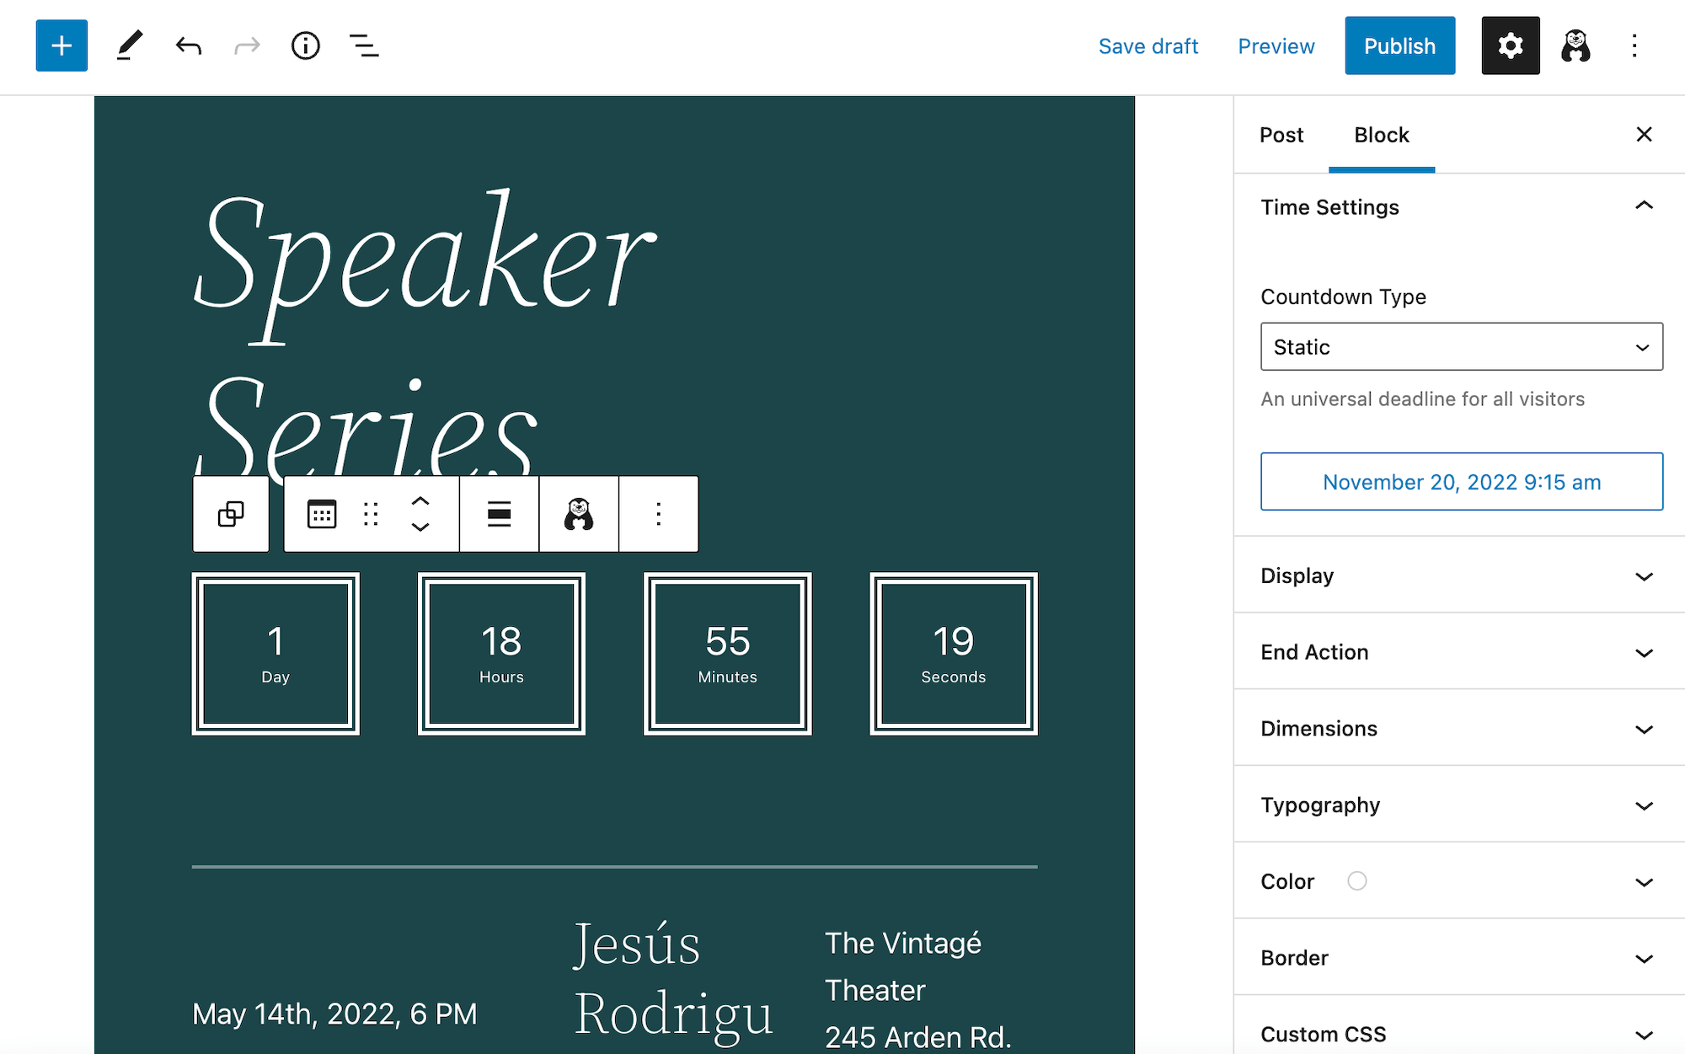Toggle the settings sidebar gear icon

pos(1510,45)
